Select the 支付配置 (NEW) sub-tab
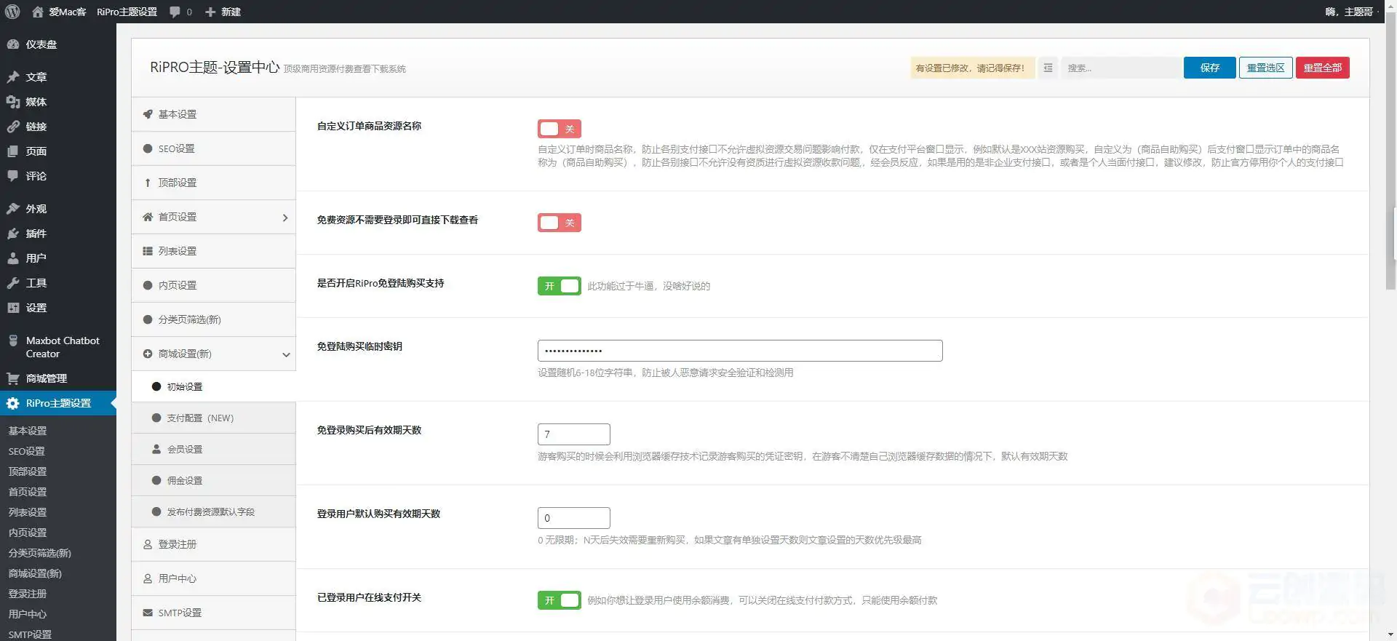 213,418
